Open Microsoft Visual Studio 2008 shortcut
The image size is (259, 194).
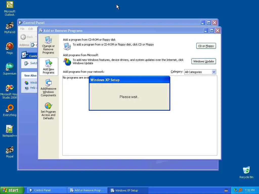pos(9,92)
